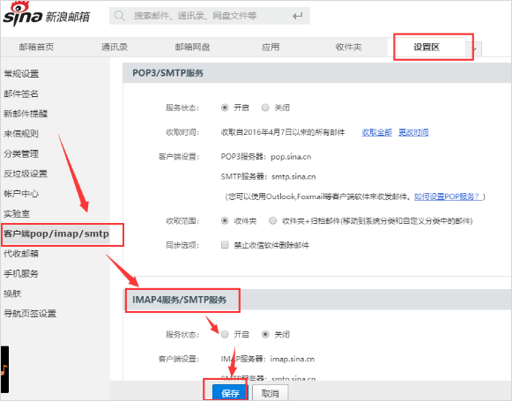Click the enter arrow in search box

[297, 16]
